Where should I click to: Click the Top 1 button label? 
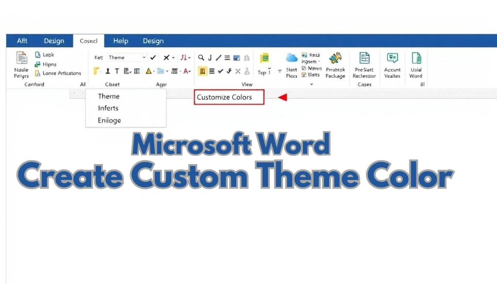pos(264,73)
